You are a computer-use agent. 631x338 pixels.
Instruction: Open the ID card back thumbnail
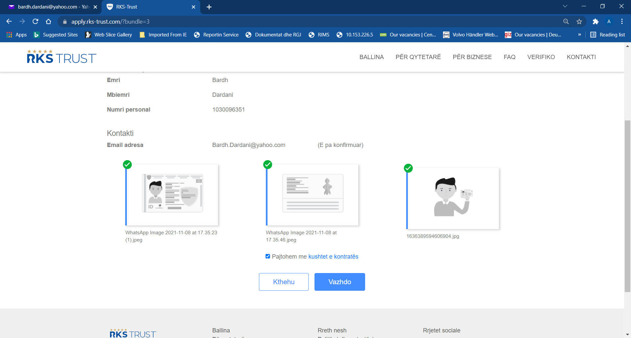click(x=312, y=195)
